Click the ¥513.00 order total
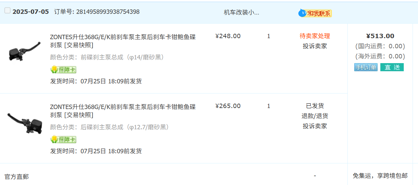 click(380, 36)
